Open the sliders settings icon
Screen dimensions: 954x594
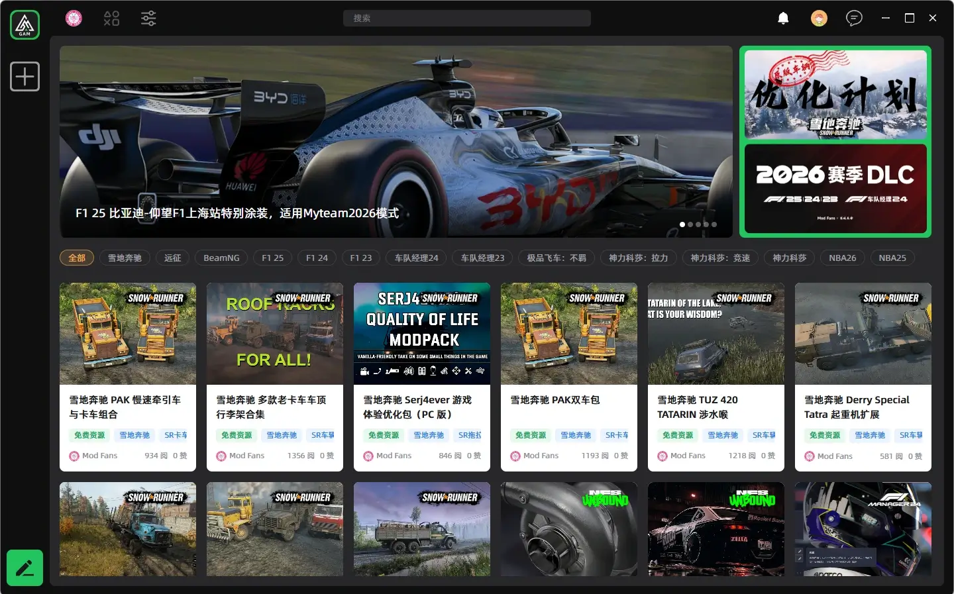[x=148, y=18]
